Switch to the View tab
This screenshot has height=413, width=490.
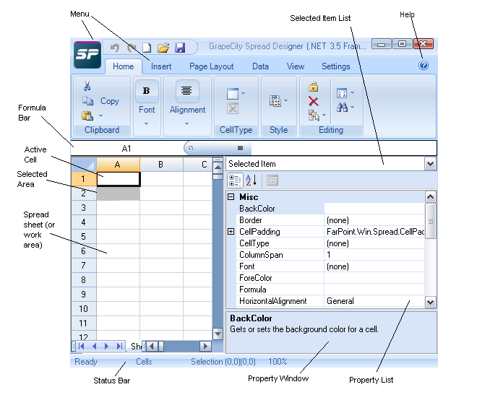click(x=296, y=66)
